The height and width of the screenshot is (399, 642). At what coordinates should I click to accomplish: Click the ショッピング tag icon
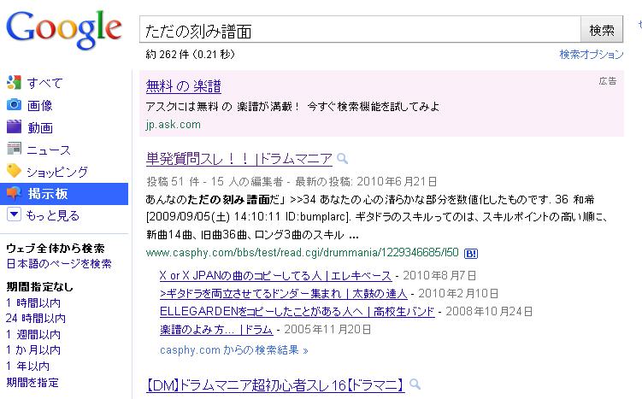[14, 171]
